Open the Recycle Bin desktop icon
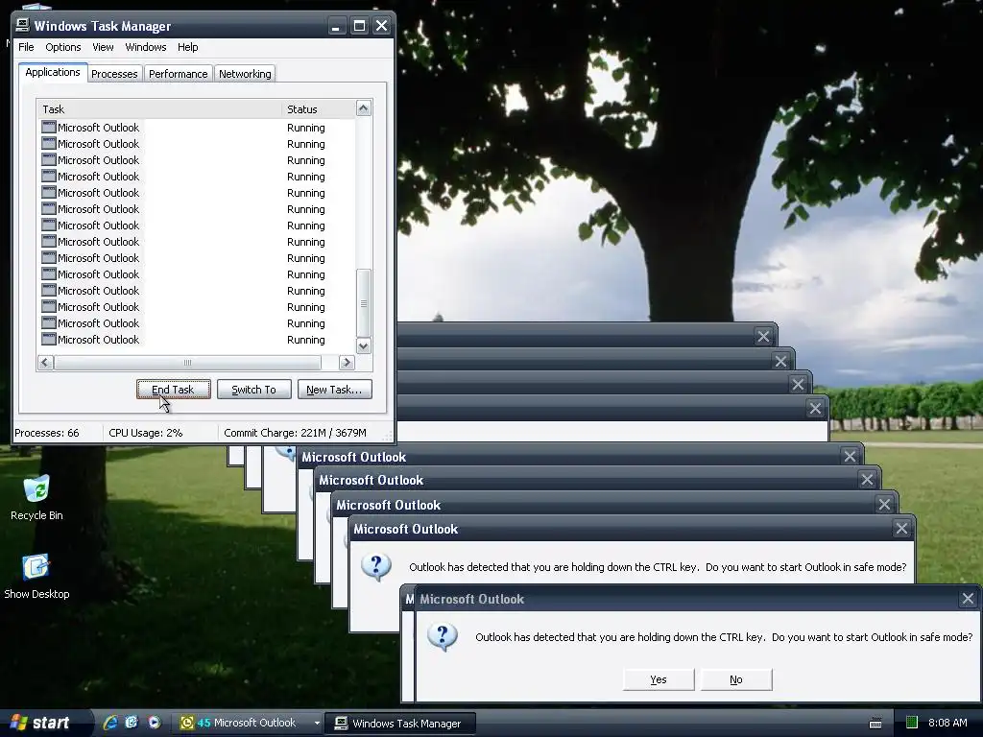983x737 pixels. click(36, 489)
